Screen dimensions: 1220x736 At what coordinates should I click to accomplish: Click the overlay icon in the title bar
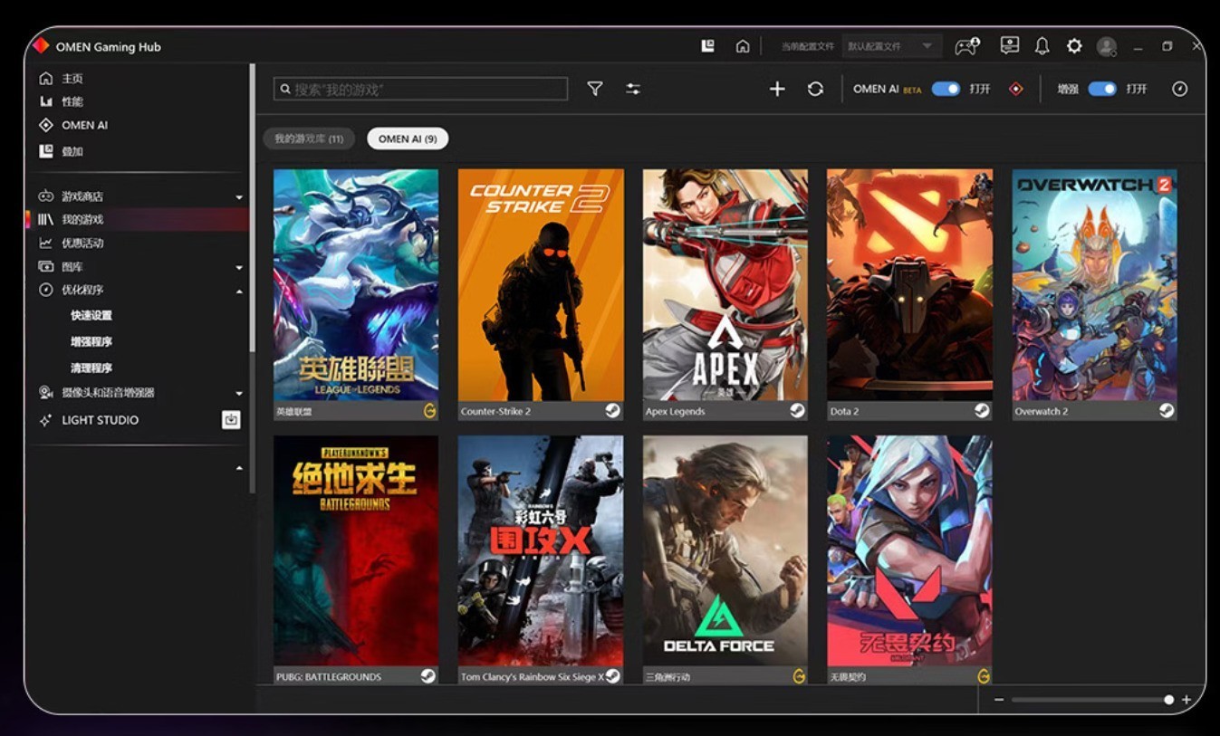(708, 46)
